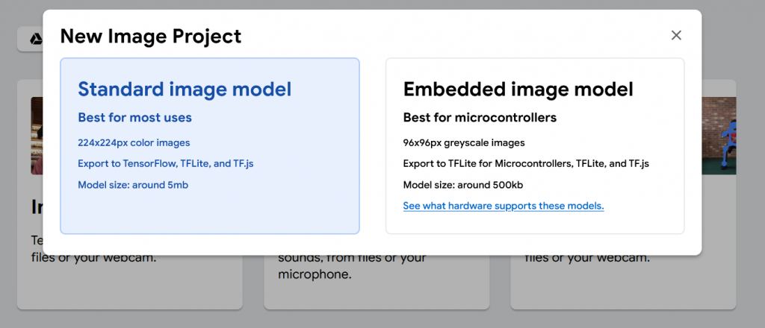Choose the Embedded image model option
Image resolution: width=765 pixels, height=328 pixels.
pyautogui.click(x=534, y=145)
